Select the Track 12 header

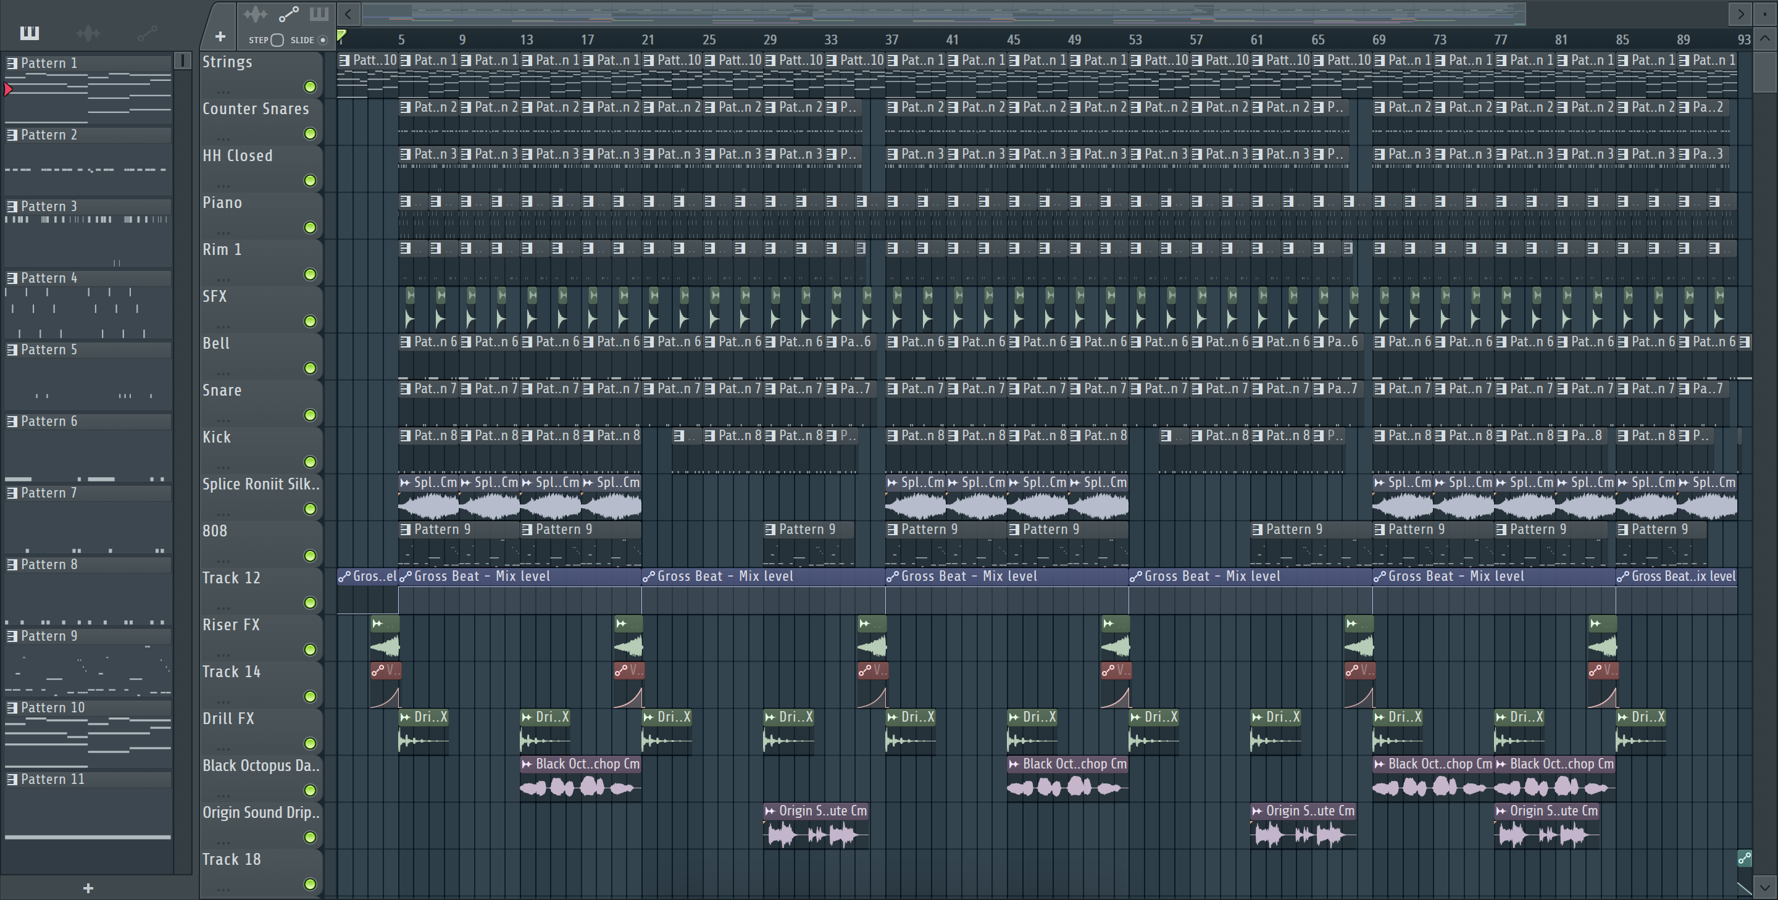[x=261, y=591]
